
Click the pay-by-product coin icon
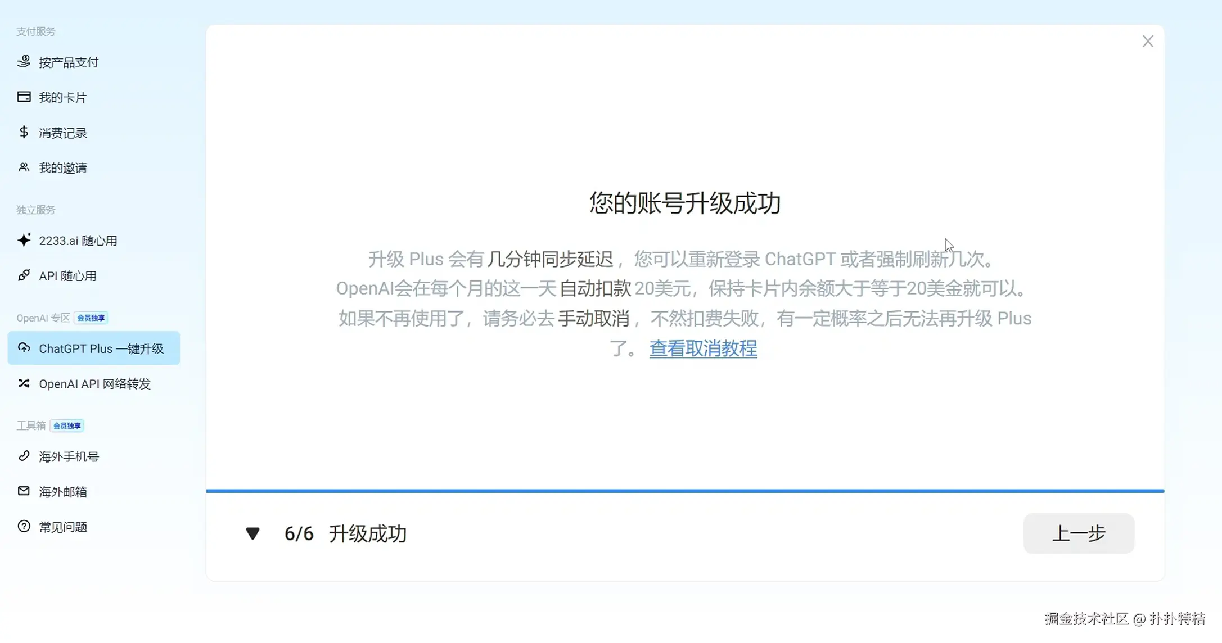pos(24,62)
